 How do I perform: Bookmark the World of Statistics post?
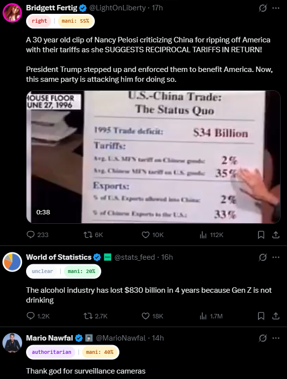pos(261,316)
